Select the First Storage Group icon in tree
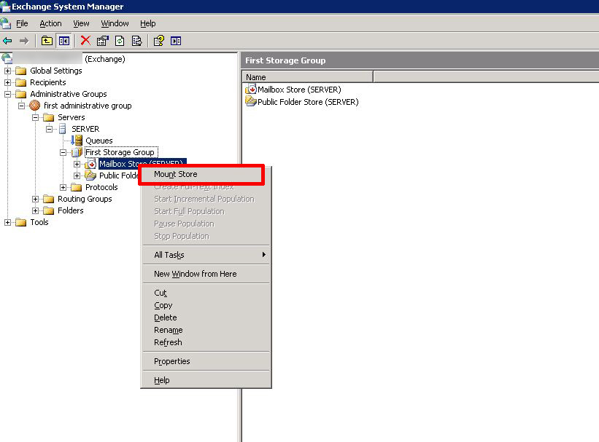The width and height of the screenshot is (599, 442). coord(77,152)
